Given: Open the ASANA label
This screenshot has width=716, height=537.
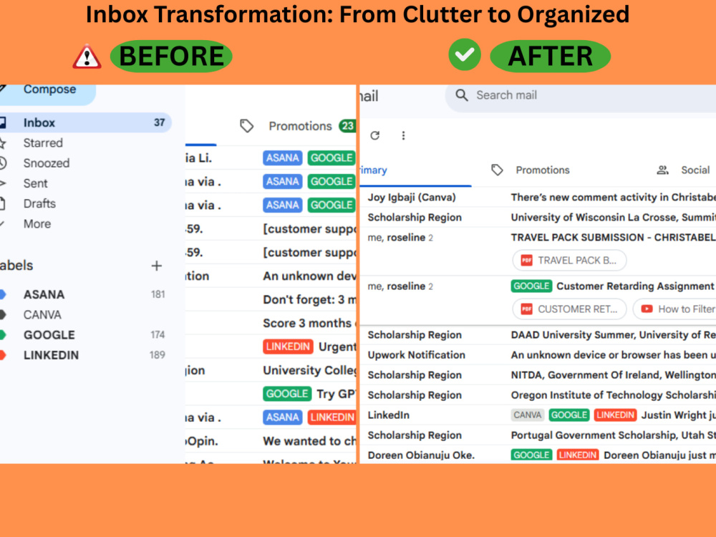Looking at the screenshot, I should coord(44,294).
